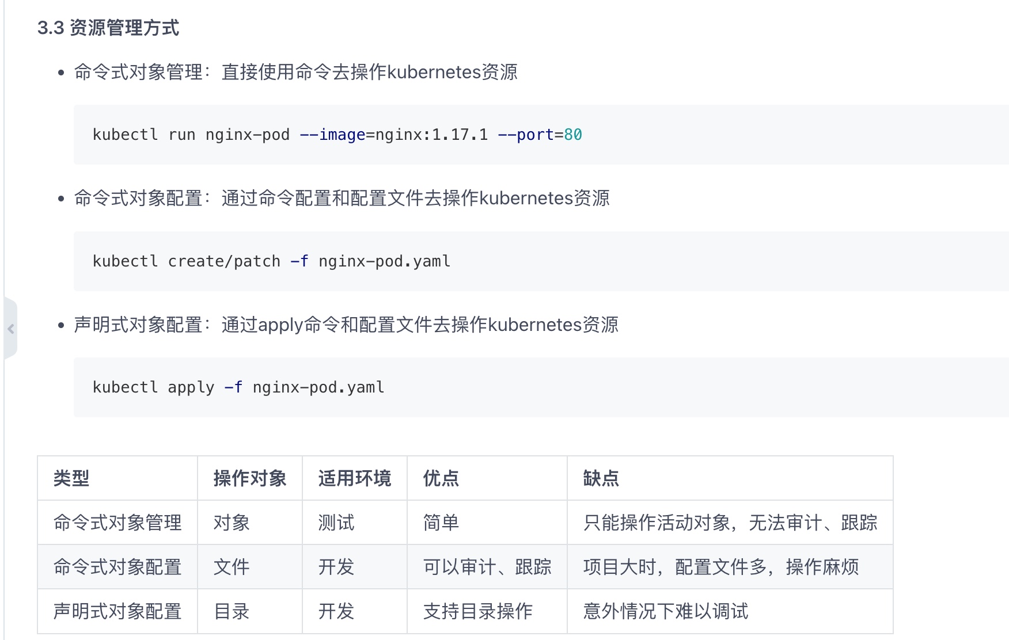Select the table cell 可以审计、跟踪
The height and width of the screenshot is (640, 1009).
tap(487, 567)
